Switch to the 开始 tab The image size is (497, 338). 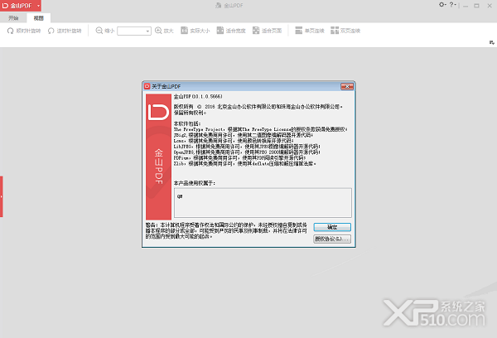click(x=13, y=18)
